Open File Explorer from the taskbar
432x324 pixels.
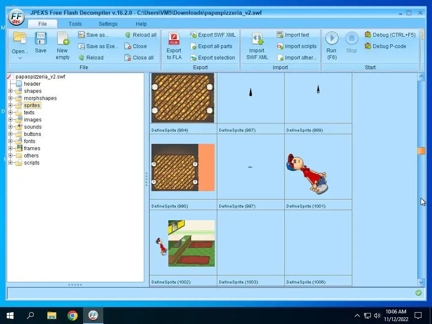pos(51,316)
